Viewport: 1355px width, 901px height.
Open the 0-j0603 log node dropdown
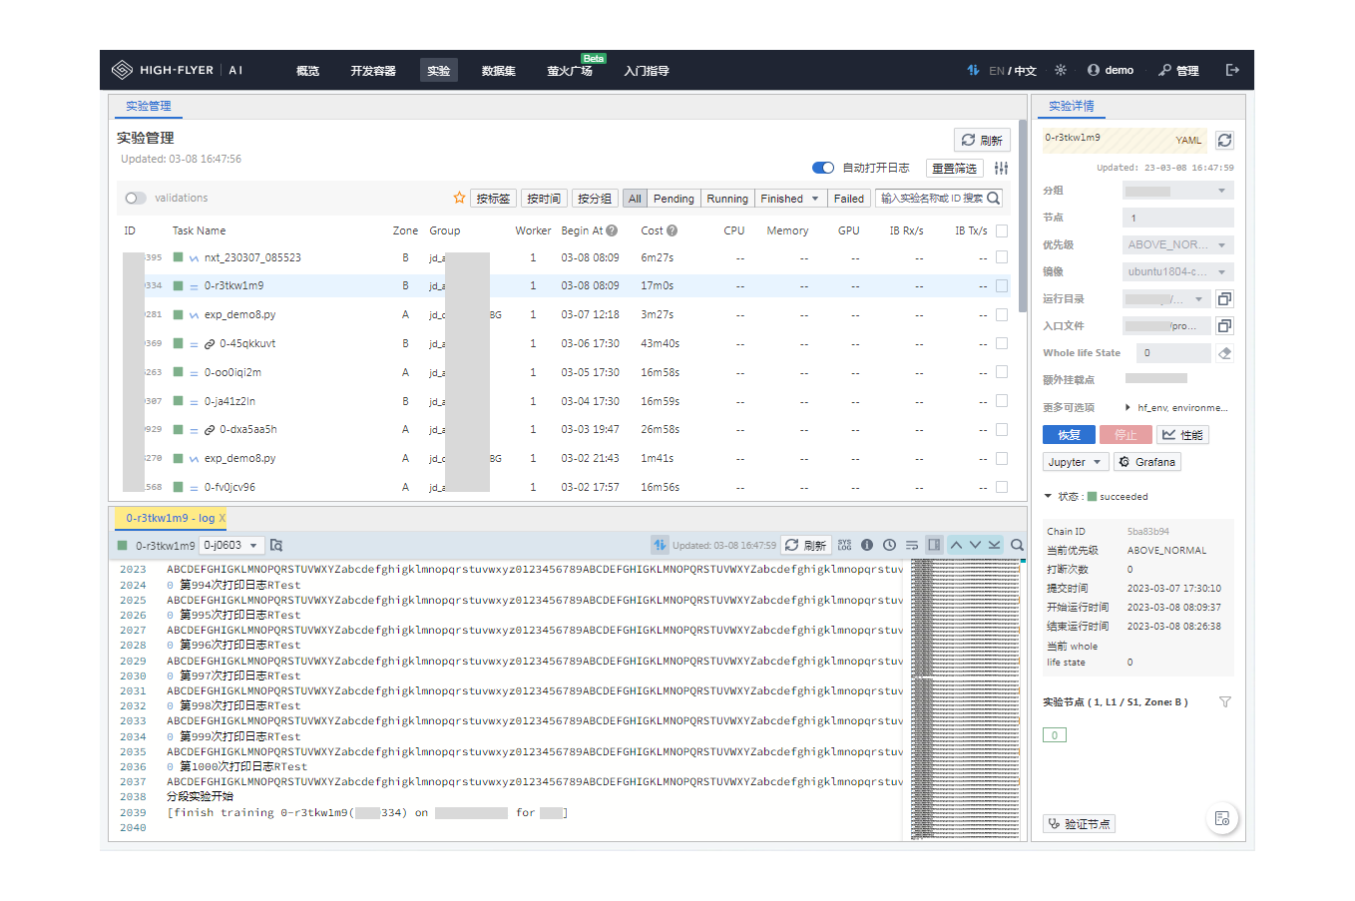click(x=231, y=545)
